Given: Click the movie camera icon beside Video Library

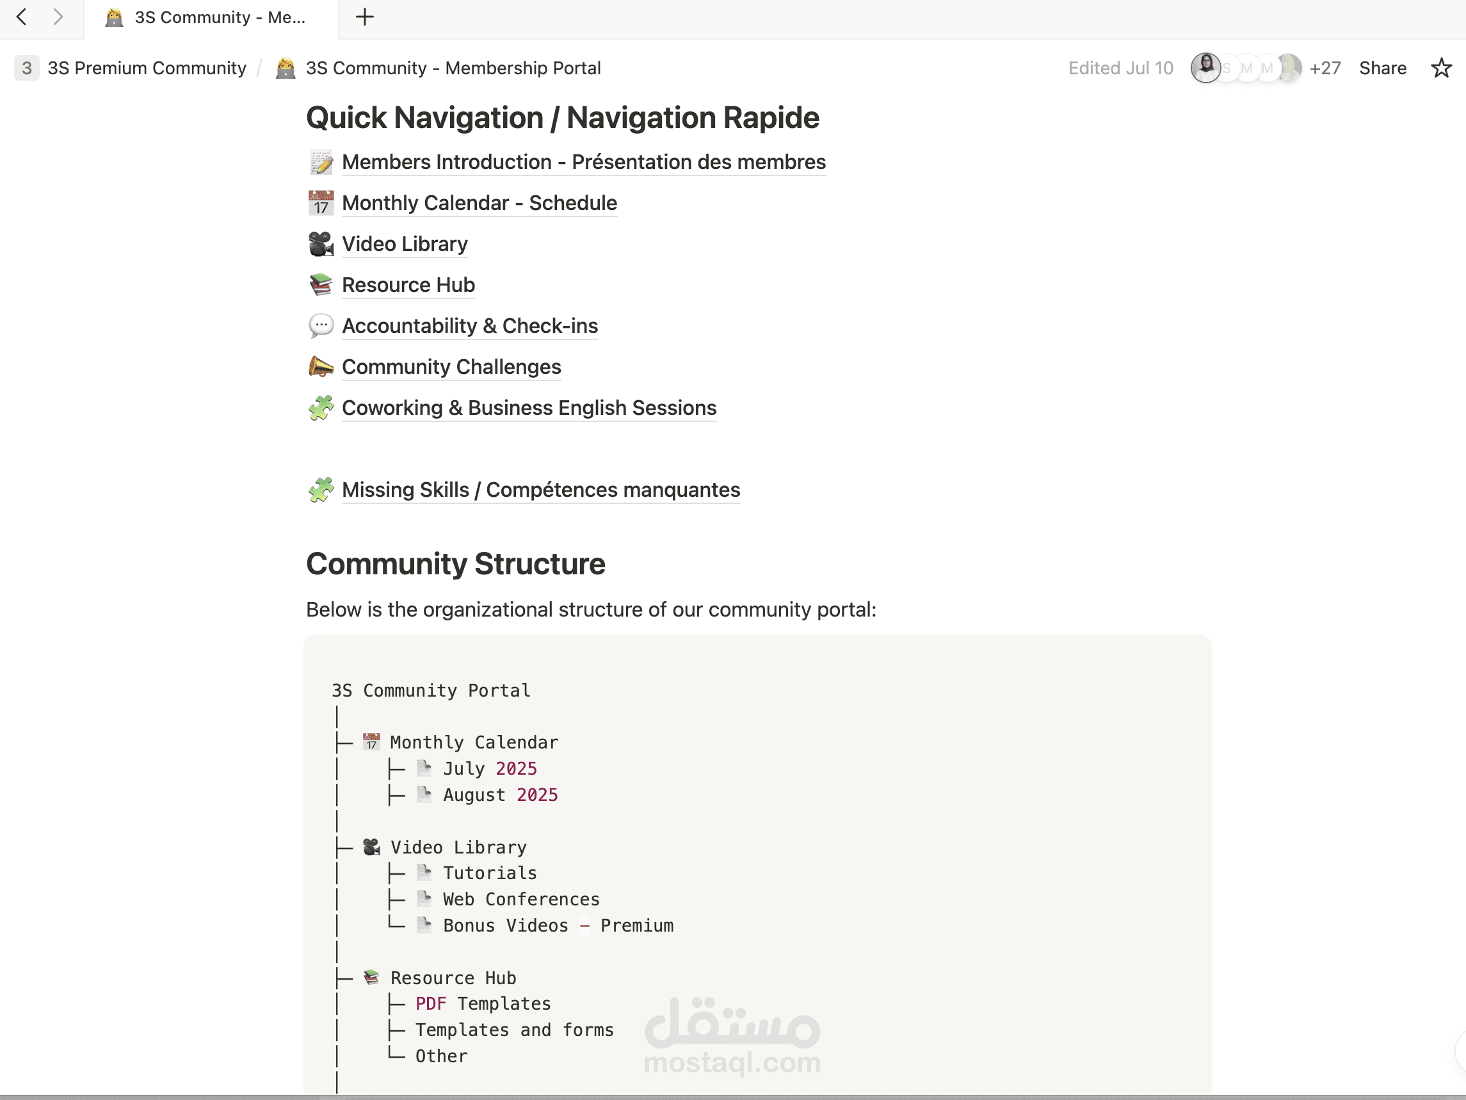Looking at the screenshot, I should (x=321, y=244).
